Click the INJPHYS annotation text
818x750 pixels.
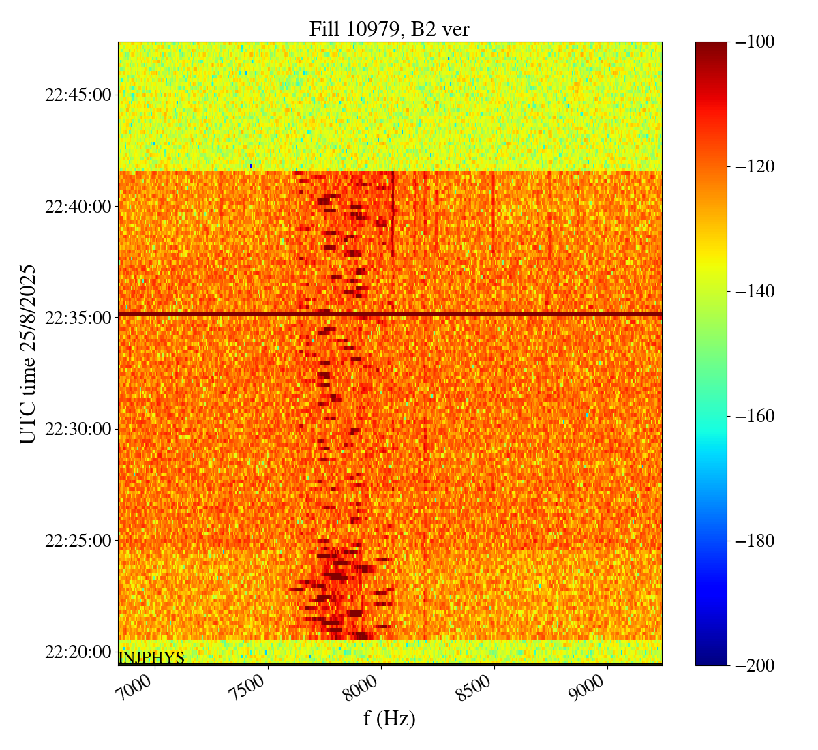[x=151, y=657]
